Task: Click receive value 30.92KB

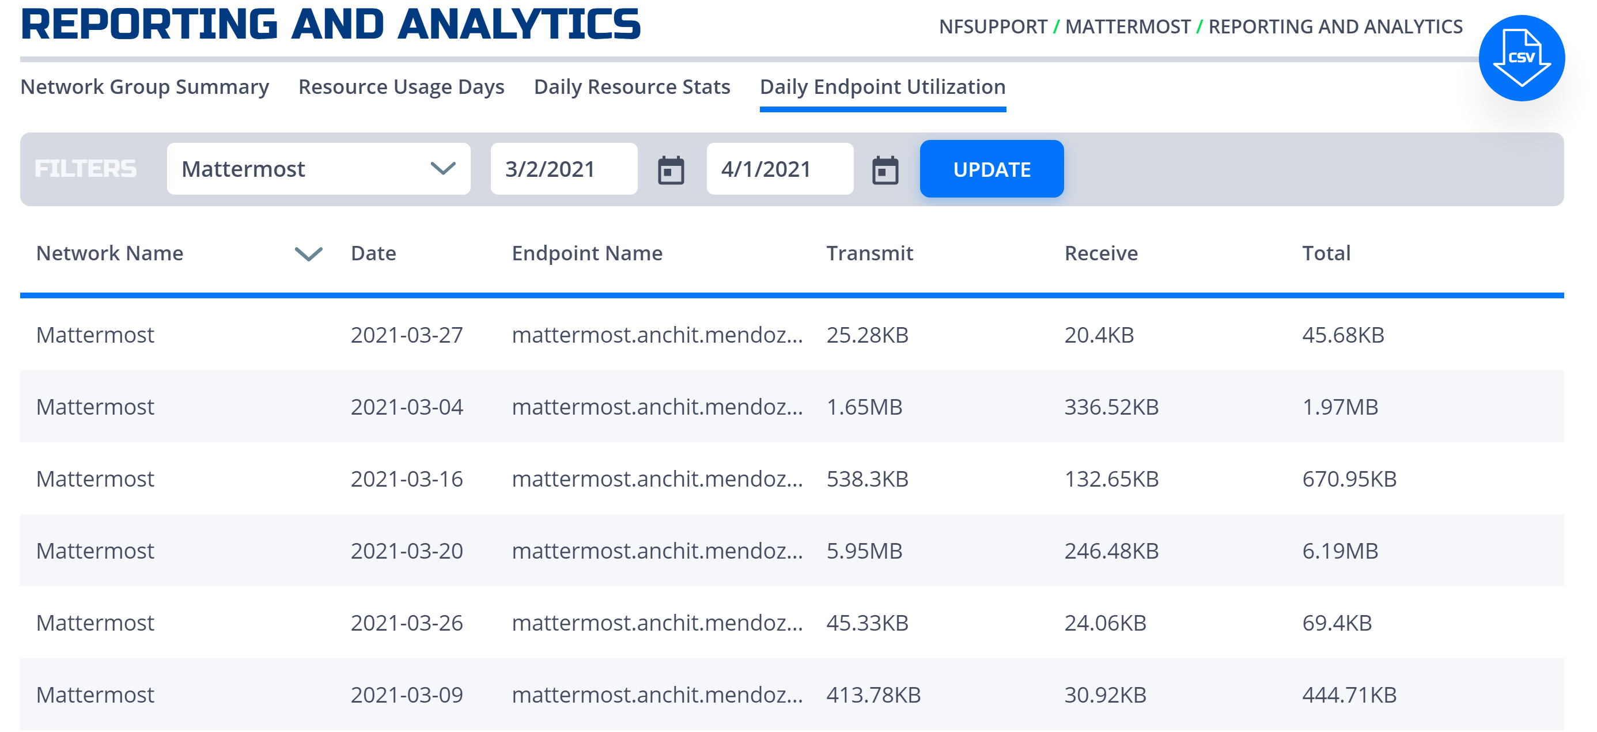Action: (1105, 694)
